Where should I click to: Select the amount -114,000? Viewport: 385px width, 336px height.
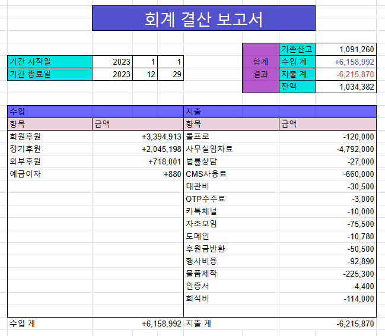coord(327,299)
